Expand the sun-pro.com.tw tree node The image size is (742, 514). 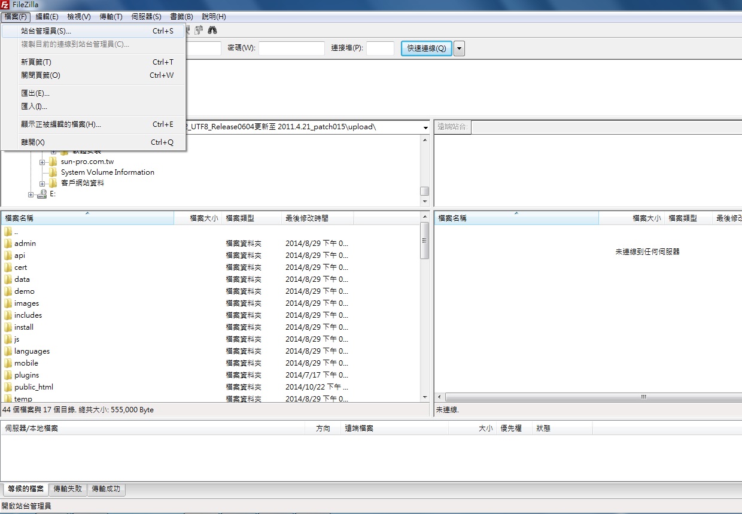coord(42,162)
